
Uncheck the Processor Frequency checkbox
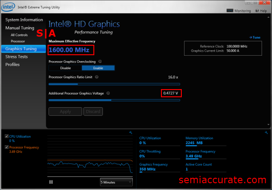[6, 147]
